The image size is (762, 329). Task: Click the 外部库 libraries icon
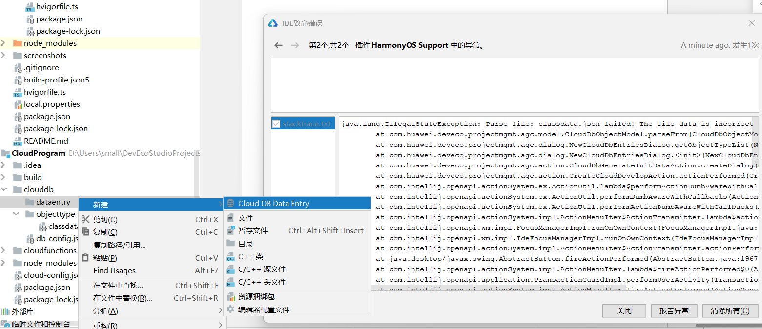tap(5, 311)
